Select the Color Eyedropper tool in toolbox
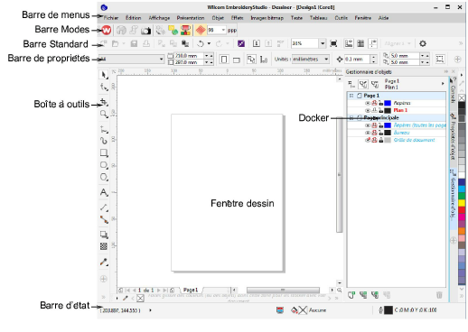468x332 pixels. (104, 262)
